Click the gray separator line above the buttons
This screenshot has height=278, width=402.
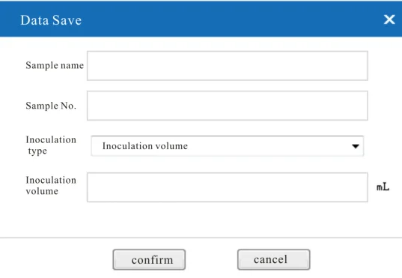201,238
